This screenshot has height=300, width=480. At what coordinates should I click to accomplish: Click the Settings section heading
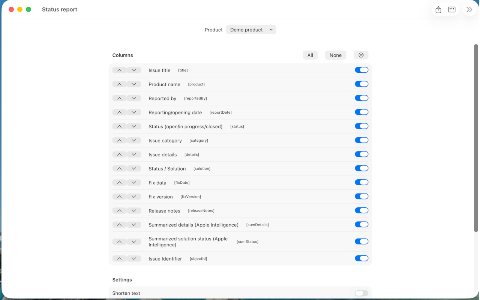(122, 280)
